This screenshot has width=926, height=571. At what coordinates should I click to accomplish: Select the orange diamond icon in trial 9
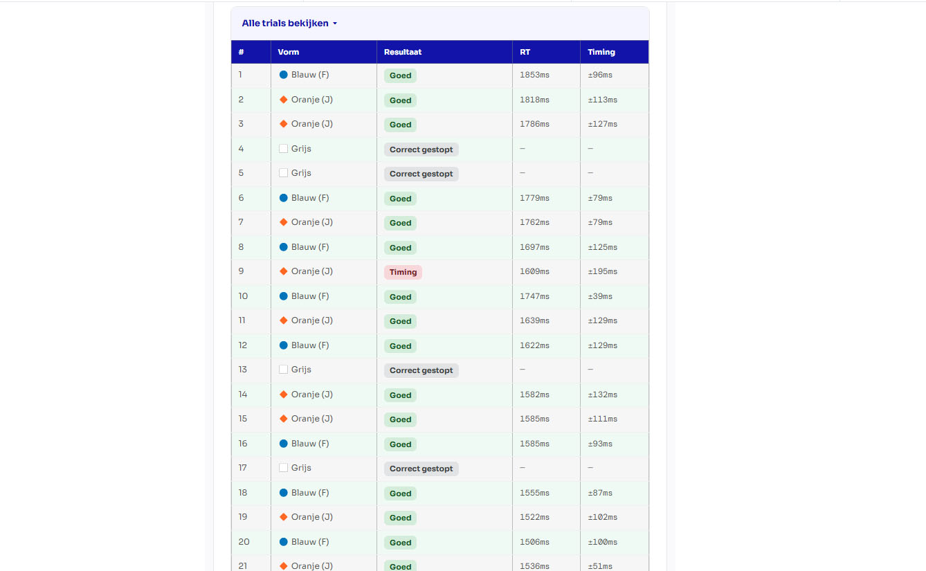click(x=283, y=271)
